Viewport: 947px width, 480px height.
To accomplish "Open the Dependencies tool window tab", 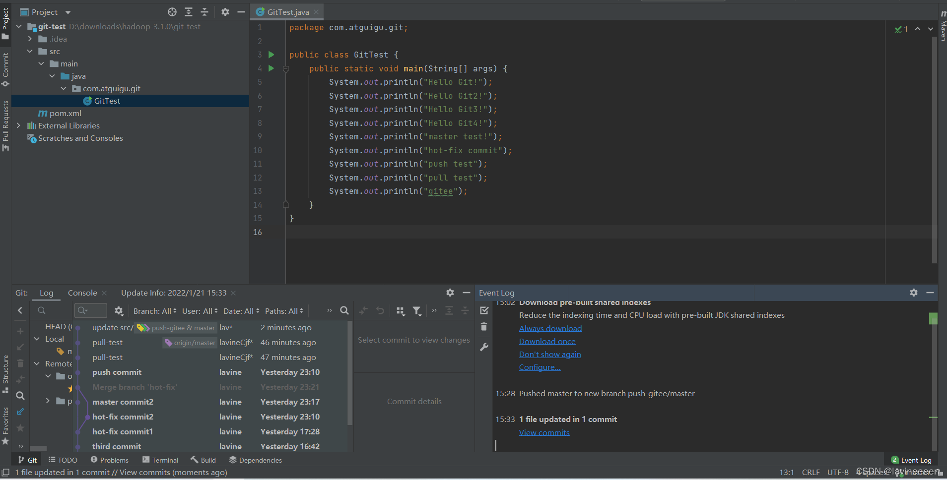I will [x=256, y=460].
